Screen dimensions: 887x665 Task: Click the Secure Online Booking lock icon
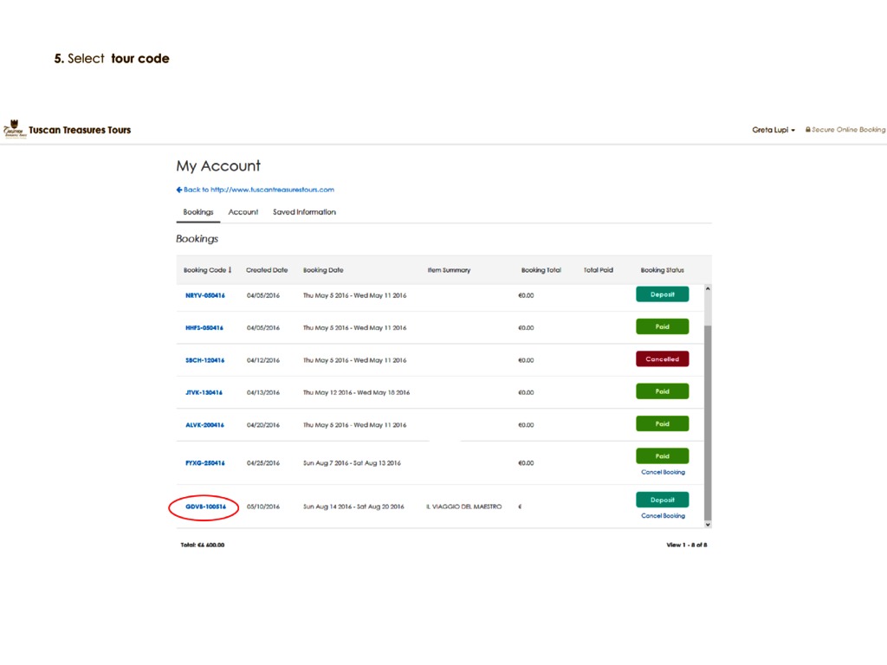(x=807, y=130)
